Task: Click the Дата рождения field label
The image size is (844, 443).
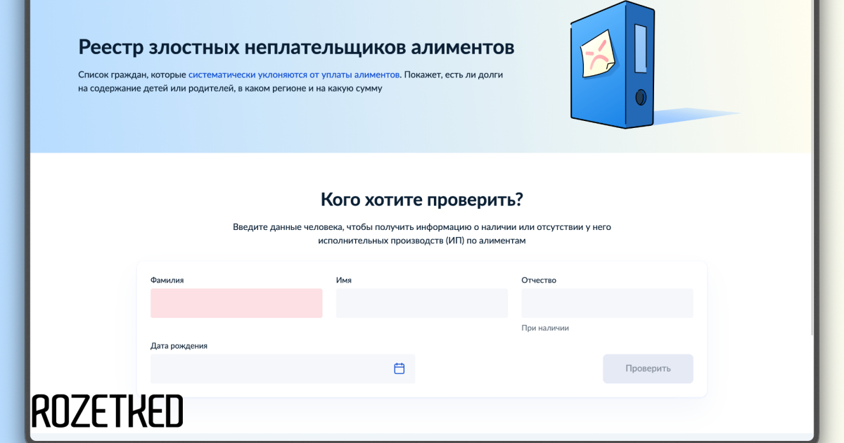Action: point(179,345)
